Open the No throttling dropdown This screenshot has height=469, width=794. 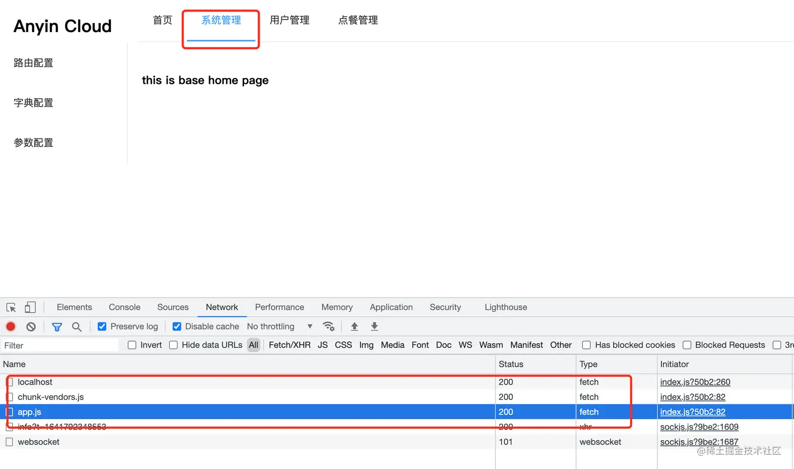point(280,326)
